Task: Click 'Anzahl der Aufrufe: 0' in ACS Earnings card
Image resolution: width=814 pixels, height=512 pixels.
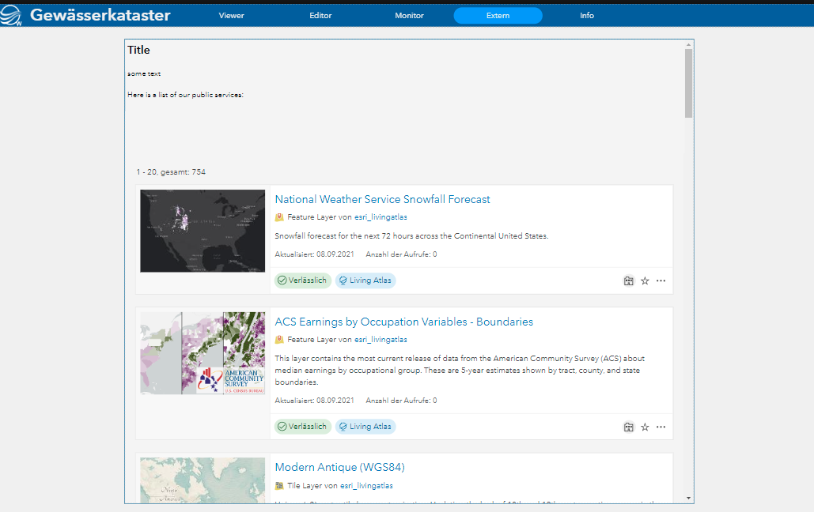Action: coord(401,401)
